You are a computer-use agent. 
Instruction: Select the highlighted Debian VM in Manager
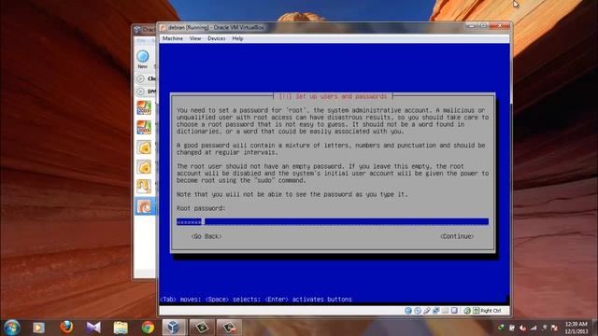(145, 206)
